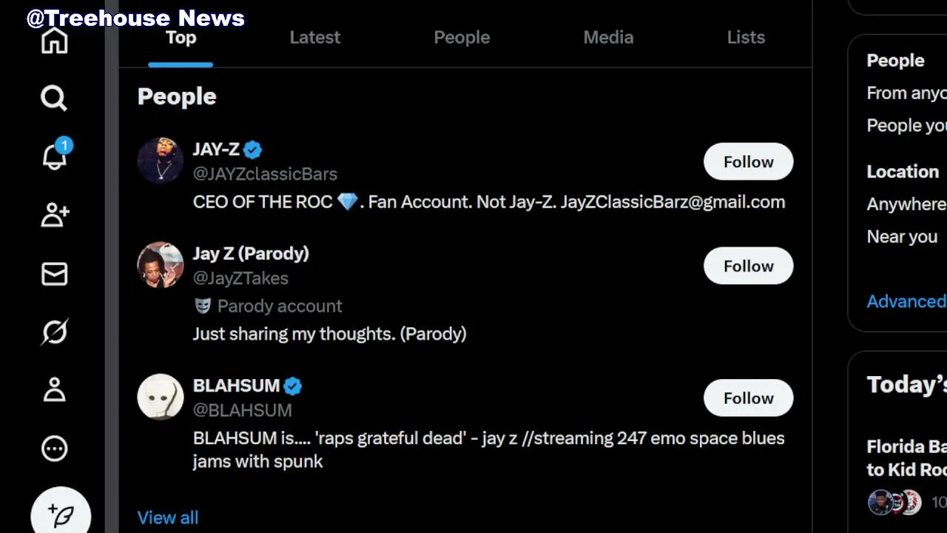The height and width of the screenshot is (533, 947).
Task: Switch to the Media tab
Action: click(608, 38)
